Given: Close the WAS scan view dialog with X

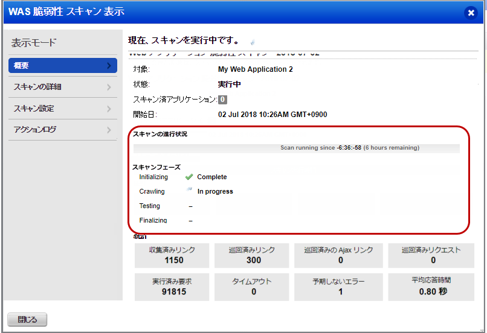Looking at the screenshot, I should tap(471, 13).
